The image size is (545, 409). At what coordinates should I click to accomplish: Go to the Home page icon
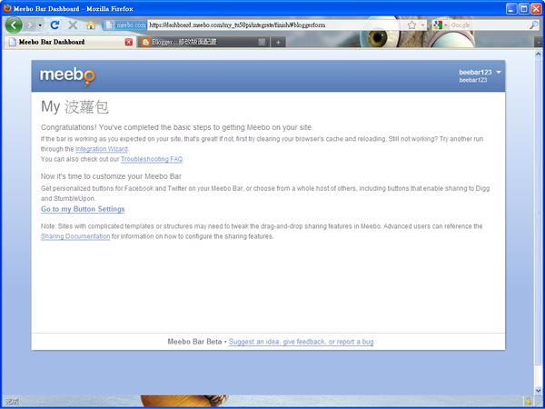pos(91,25)
